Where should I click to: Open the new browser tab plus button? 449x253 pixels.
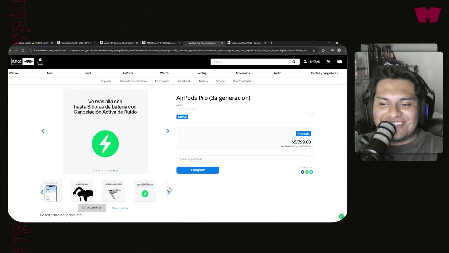point(271,43)
